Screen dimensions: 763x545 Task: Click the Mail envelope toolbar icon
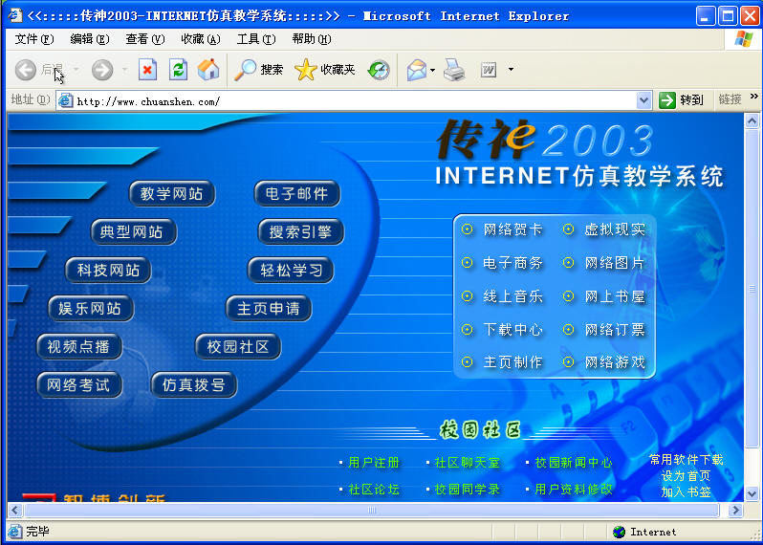[x=416, y=70]
